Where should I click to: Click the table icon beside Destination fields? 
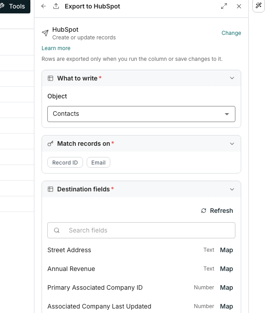pyautogui.click(x=50, y=189)
